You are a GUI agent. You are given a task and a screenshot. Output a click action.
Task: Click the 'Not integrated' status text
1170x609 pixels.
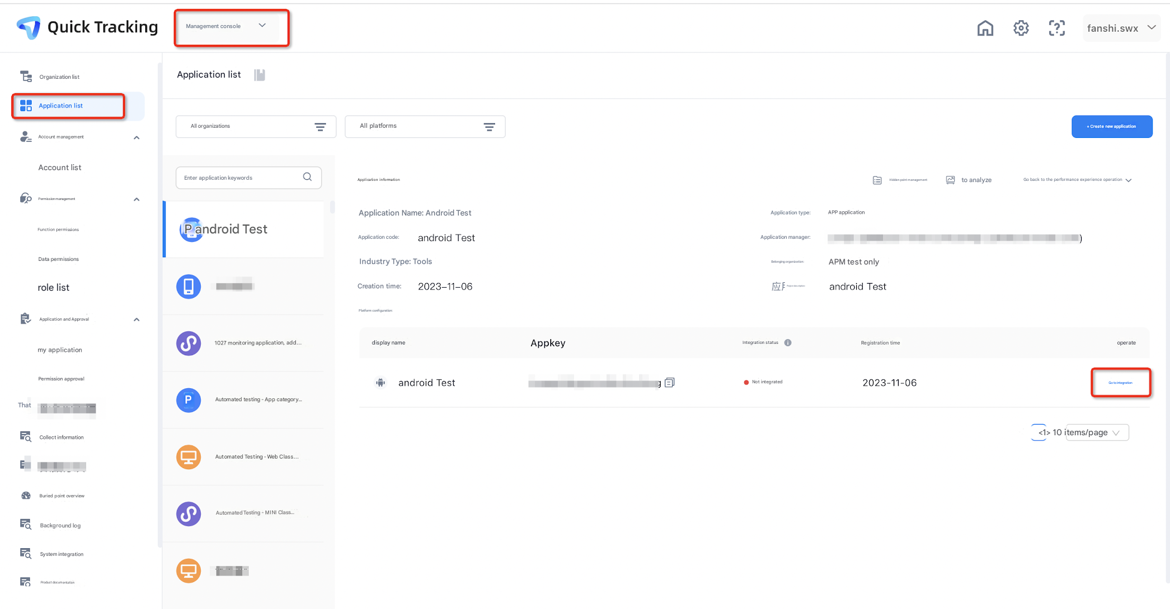pos(767,382)
